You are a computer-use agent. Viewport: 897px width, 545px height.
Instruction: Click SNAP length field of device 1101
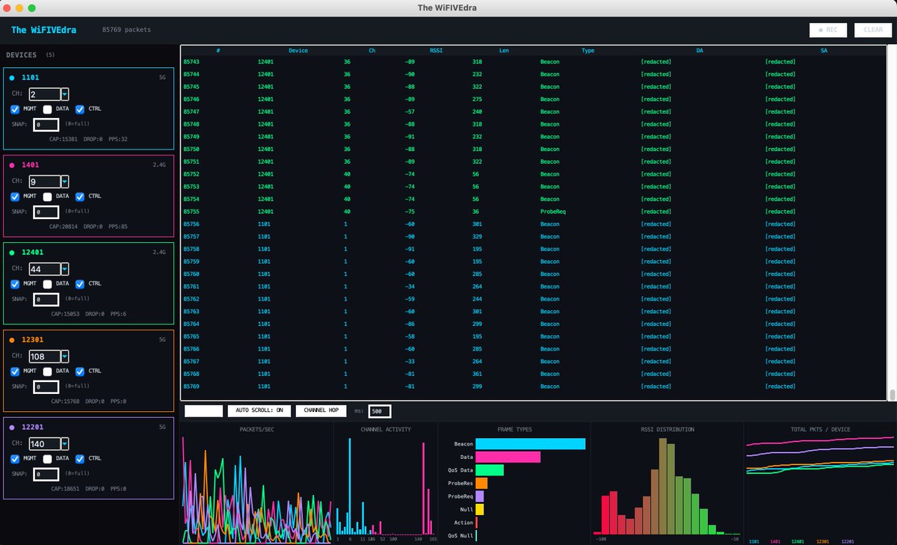point(46,125)
